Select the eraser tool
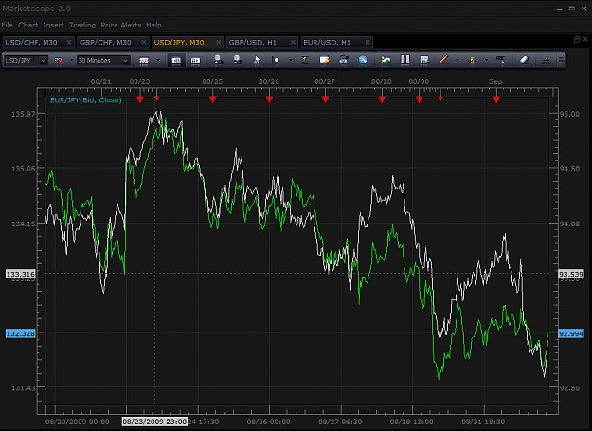 pos(525,60)
